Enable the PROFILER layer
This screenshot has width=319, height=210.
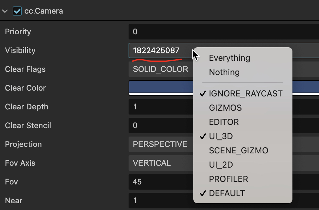tap(228, 179)
